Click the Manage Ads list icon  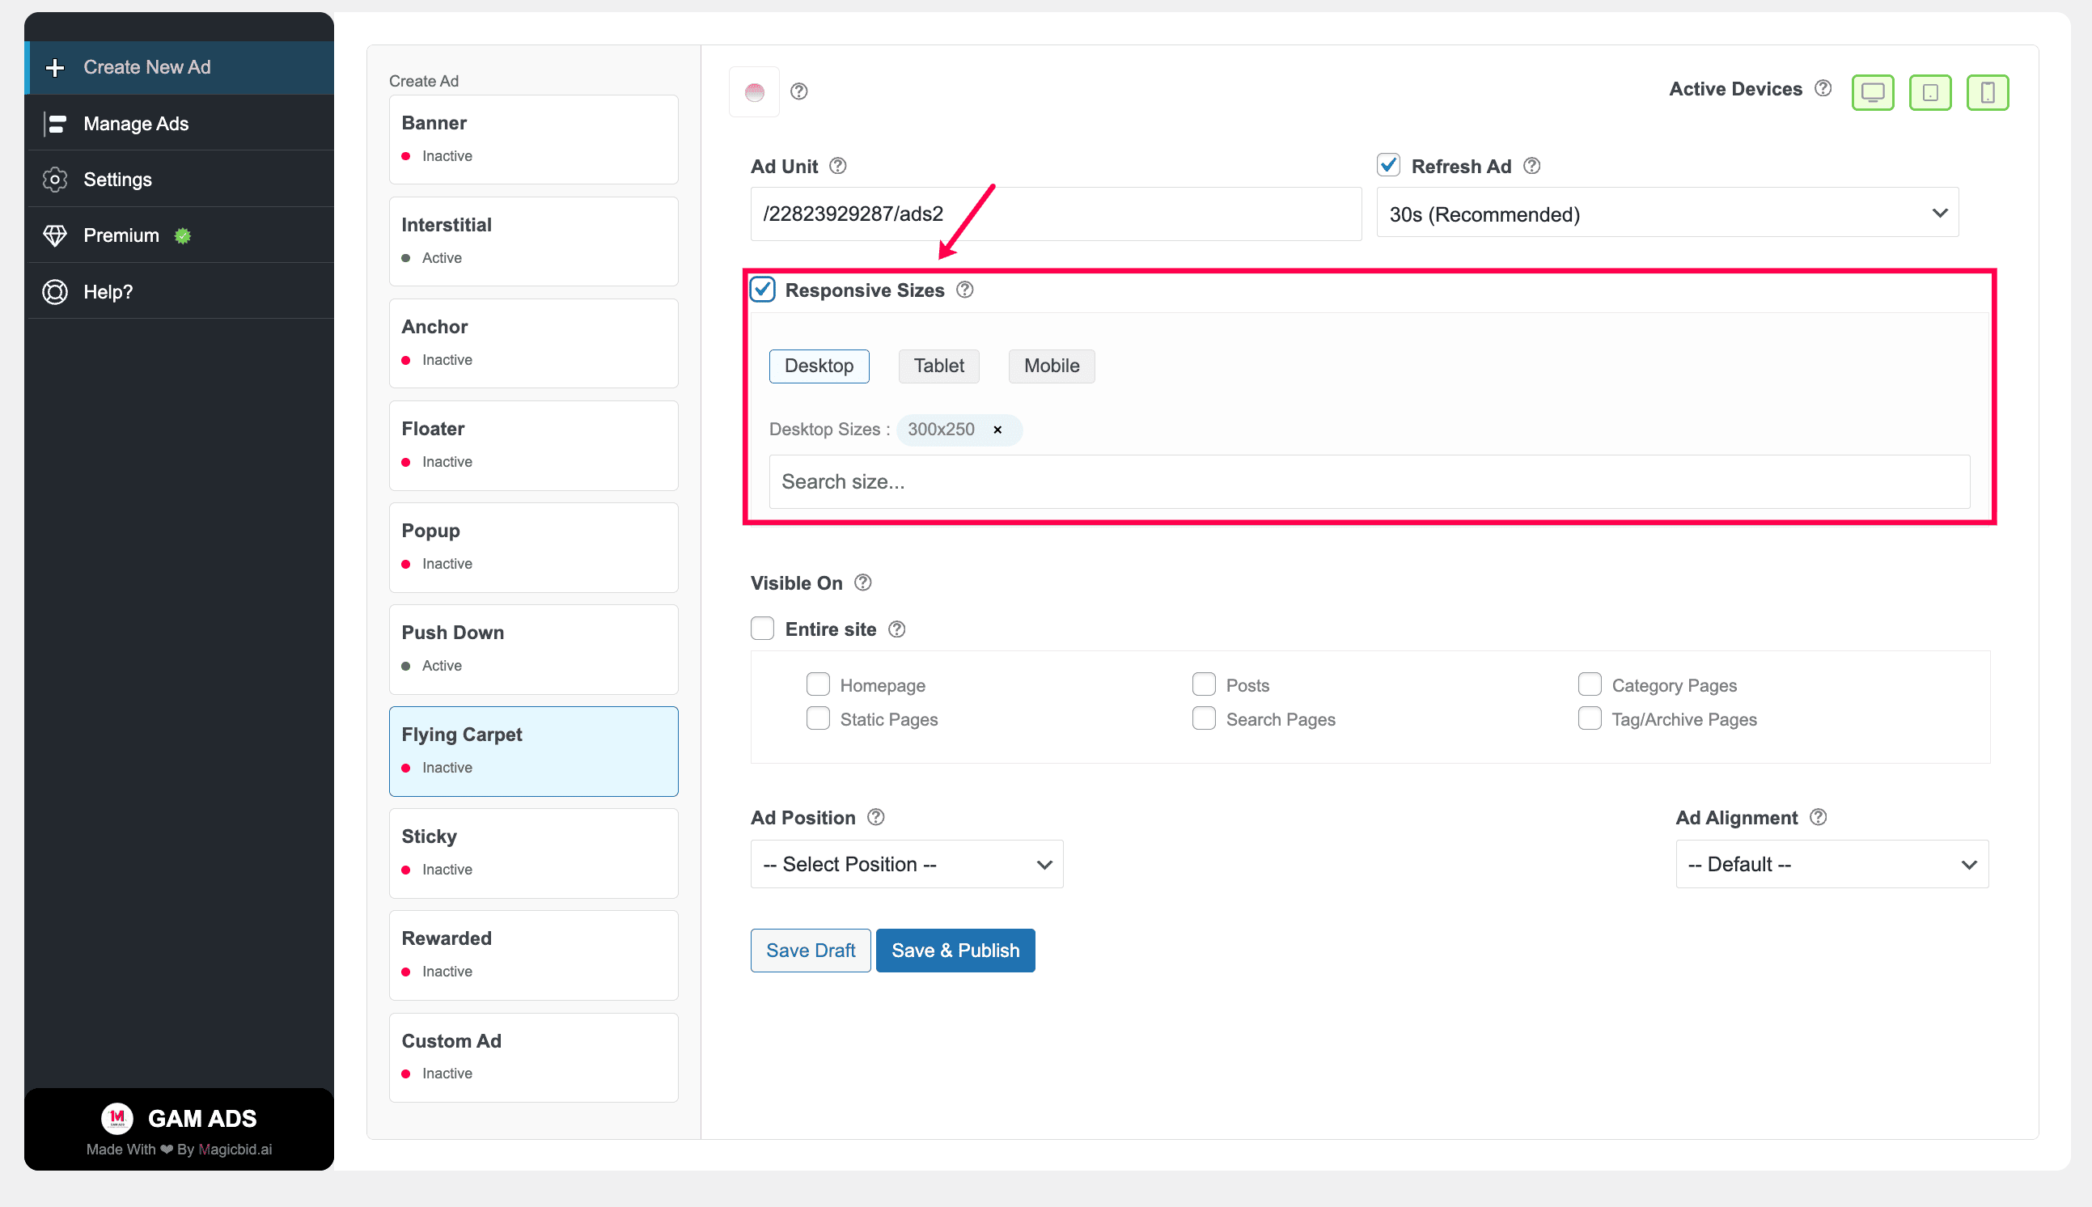[x=55, y=124]
